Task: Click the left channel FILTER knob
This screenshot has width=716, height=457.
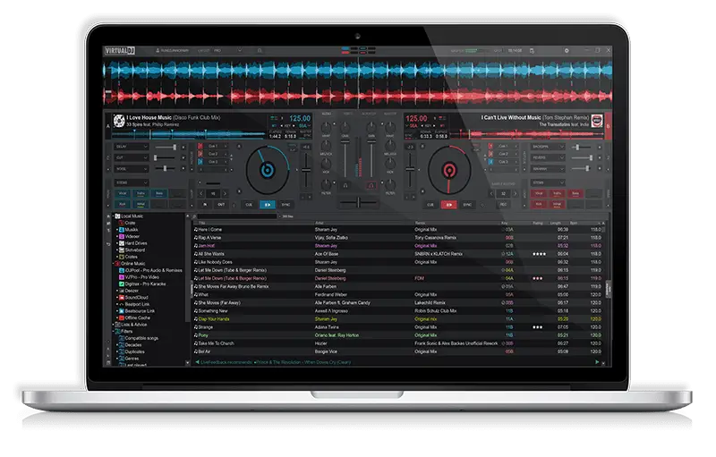Action: coord(327,184)
